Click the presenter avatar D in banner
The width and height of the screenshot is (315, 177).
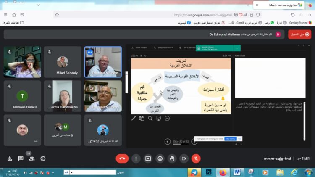coord(278,34)
